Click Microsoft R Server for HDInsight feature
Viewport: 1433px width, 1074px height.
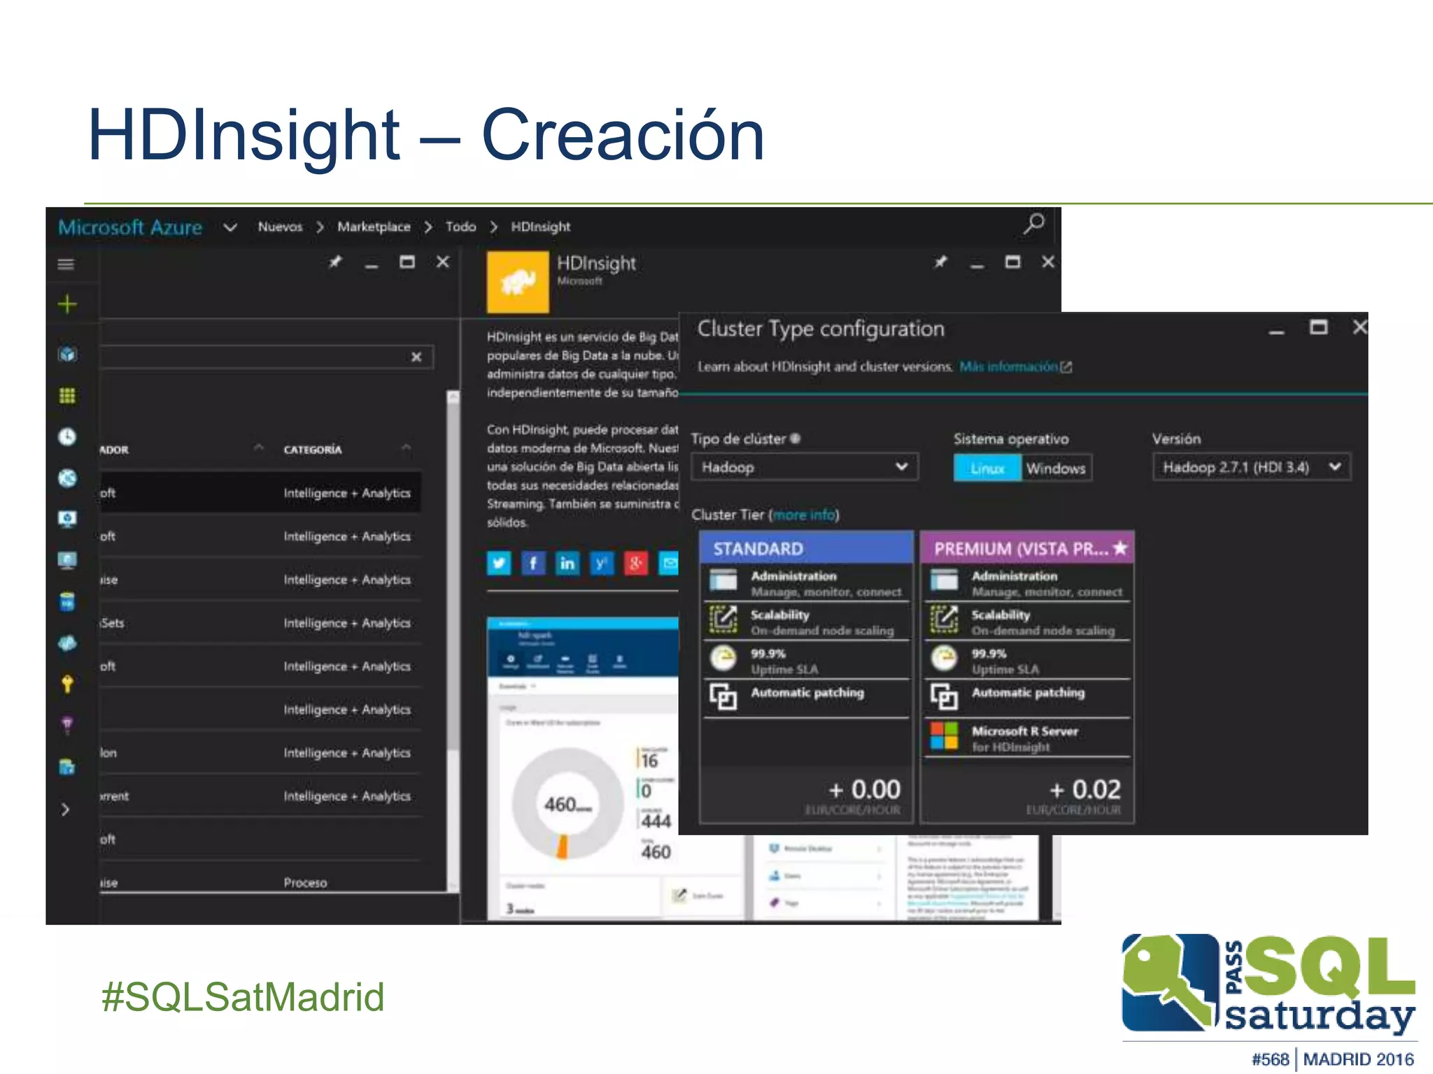[1027, 738]
